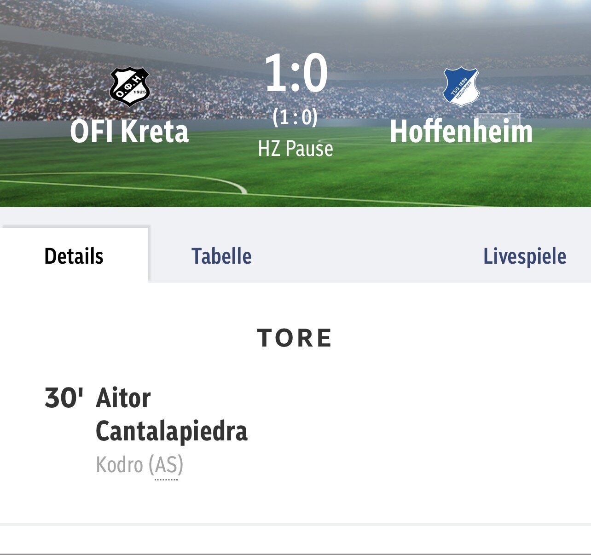This screenshot has width=591, height=555.
Task: Click the halftime score (1:0)
Action: tap(295, 117)
